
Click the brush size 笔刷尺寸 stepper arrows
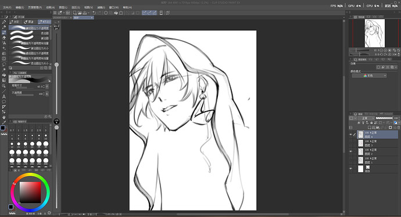click(x=44, y=87)
